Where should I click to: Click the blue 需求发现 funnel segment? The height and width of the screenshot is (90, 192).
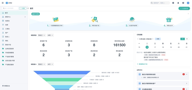pos(62,72)
